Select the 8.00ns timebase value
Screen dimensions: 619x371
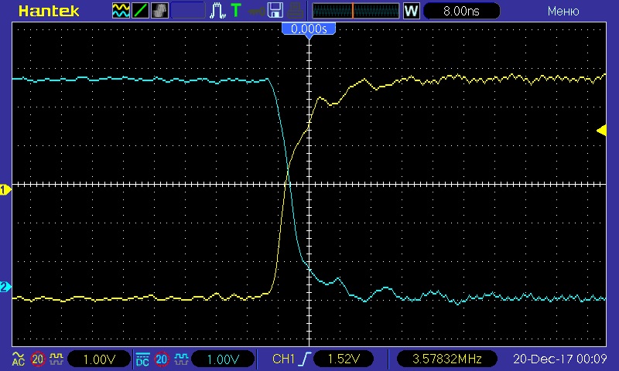[x=461, y=11]
